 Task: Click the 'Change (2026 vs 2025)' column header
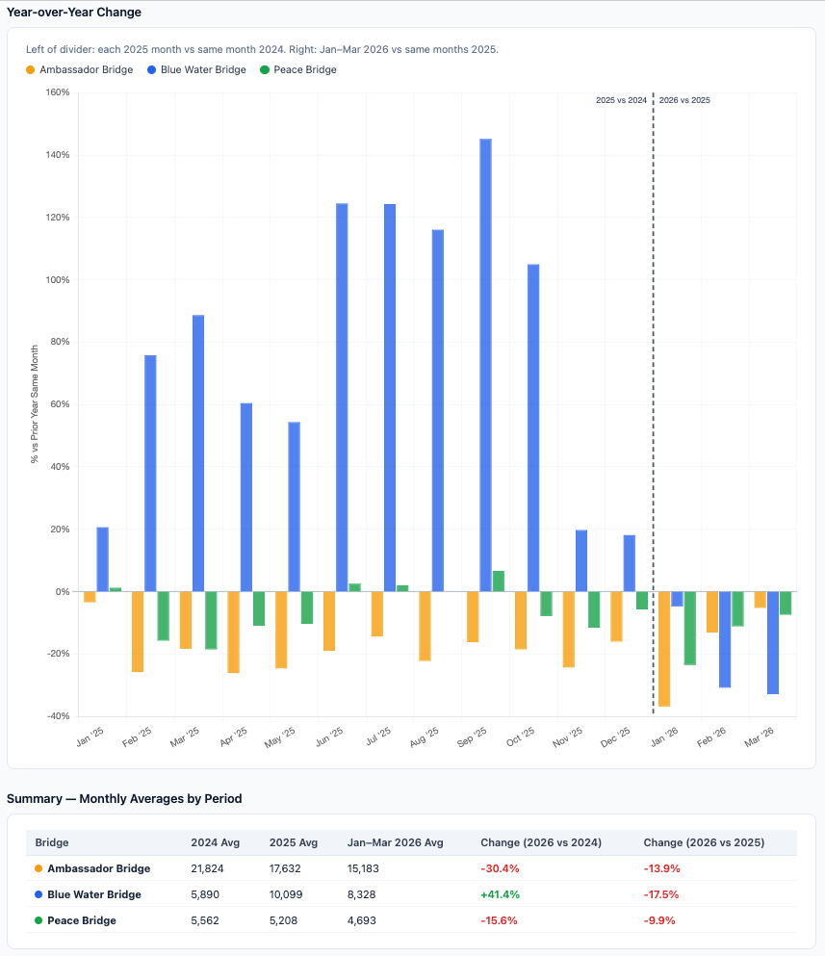[x=704, y=842]
